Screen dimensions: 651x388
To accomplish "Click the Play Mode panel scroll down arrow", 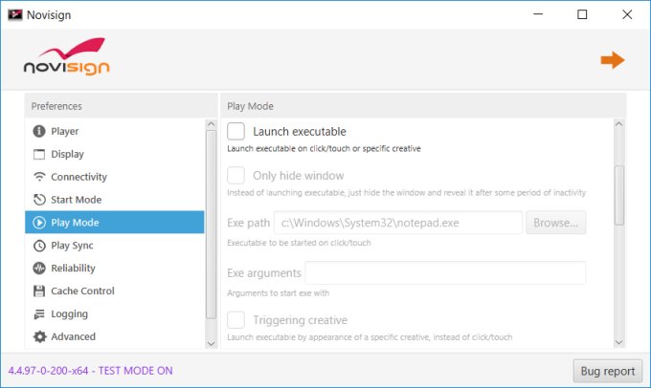I will point(619,342).
